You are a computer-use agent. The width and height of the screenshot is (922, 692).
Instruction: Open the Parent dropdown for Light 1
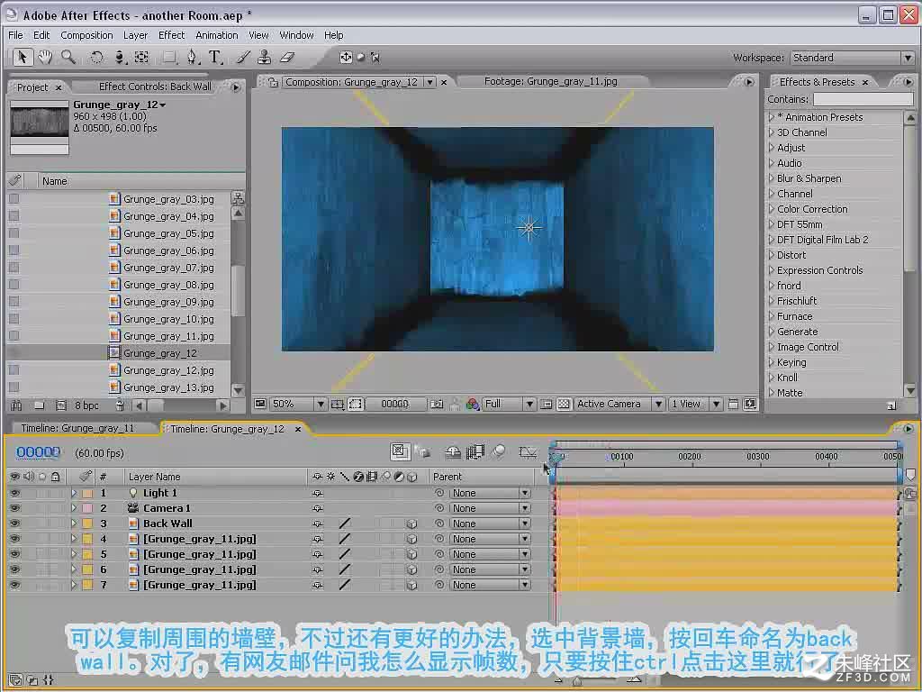(491, 493)
